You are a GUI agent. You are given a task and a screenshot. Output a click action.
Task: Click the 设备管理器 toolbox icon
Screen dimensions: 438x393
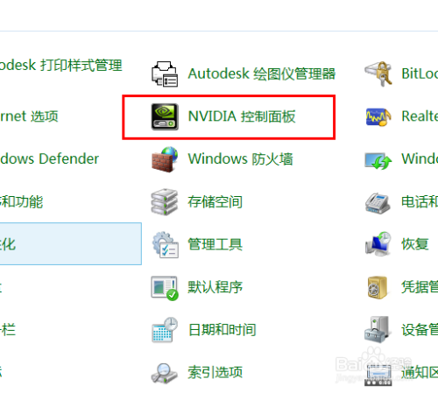377,330
